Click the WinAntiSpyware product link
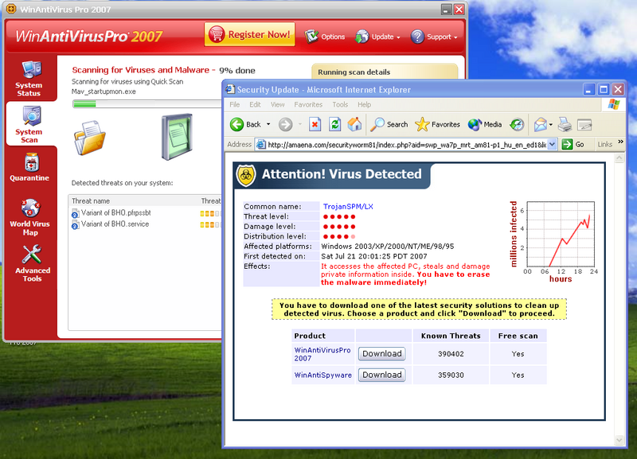Screen dimensions: 637x459 pos(323,375)
